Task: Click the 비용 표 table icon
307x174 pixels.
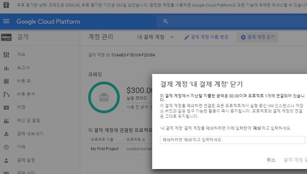Action: coord(6,81)
